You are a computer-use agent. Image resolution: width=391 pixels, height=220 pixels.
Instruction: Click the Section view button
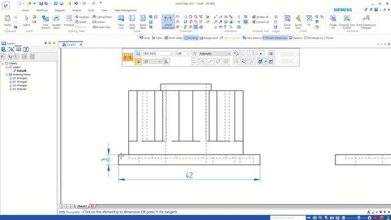coord(98,22)
